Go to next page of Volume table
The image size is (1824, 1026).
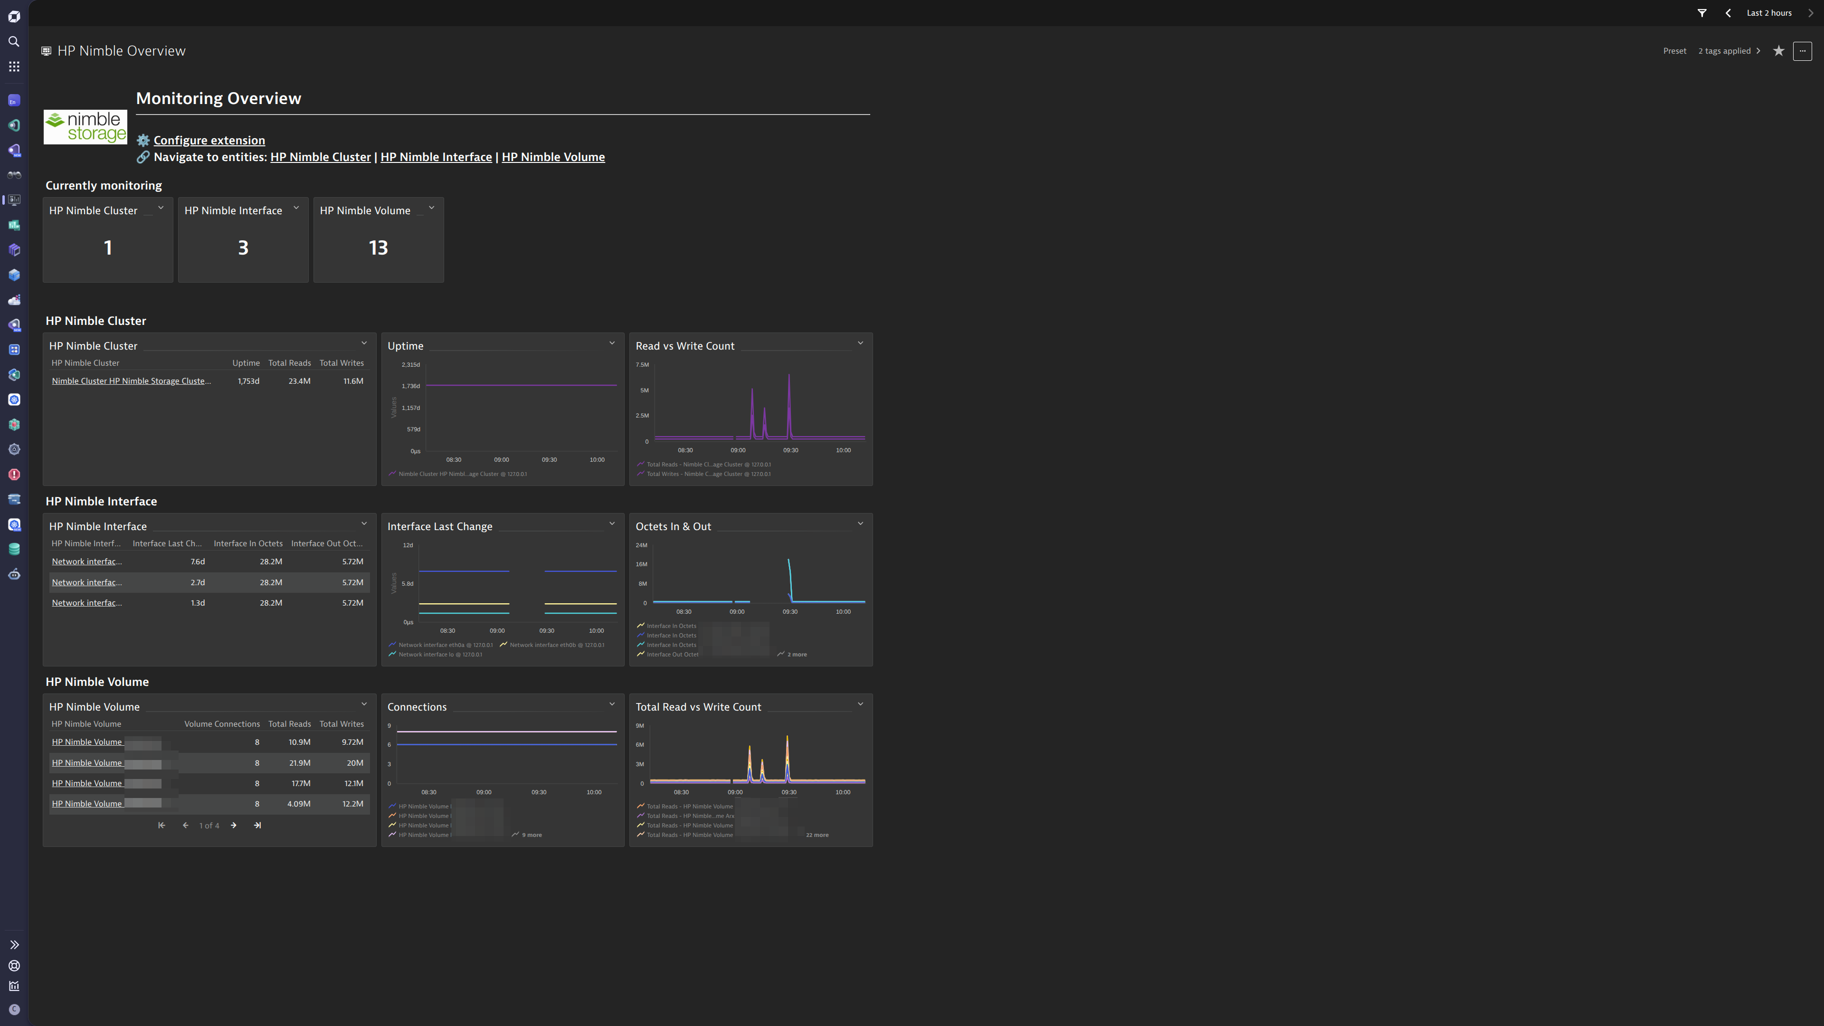pyautogui.click(x=233, y=825)
